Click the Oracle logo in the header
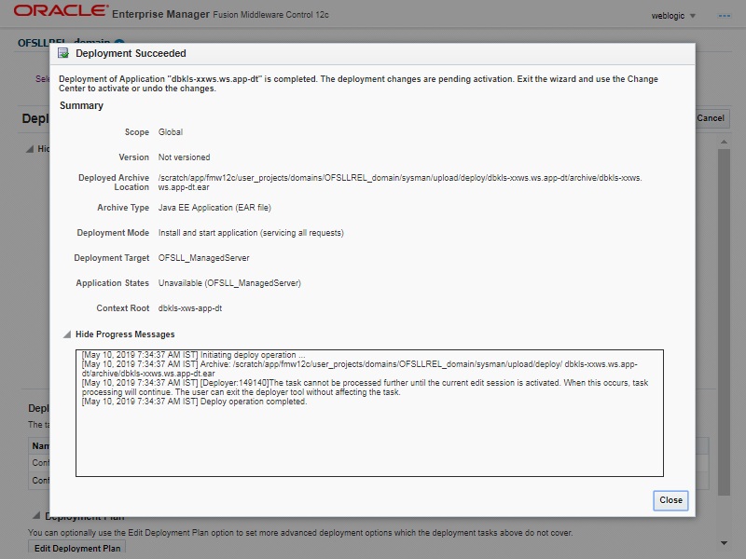This screenshot has height=559, width=746. [x=61, y=10]
